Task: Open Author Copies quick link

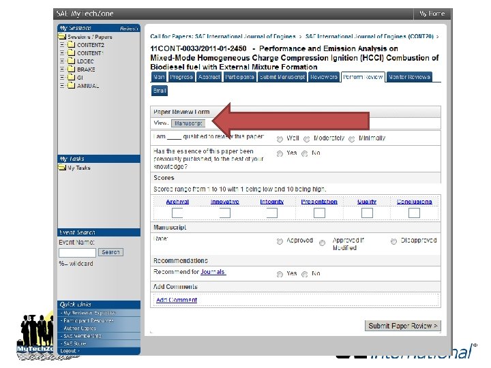Action: 80,328
